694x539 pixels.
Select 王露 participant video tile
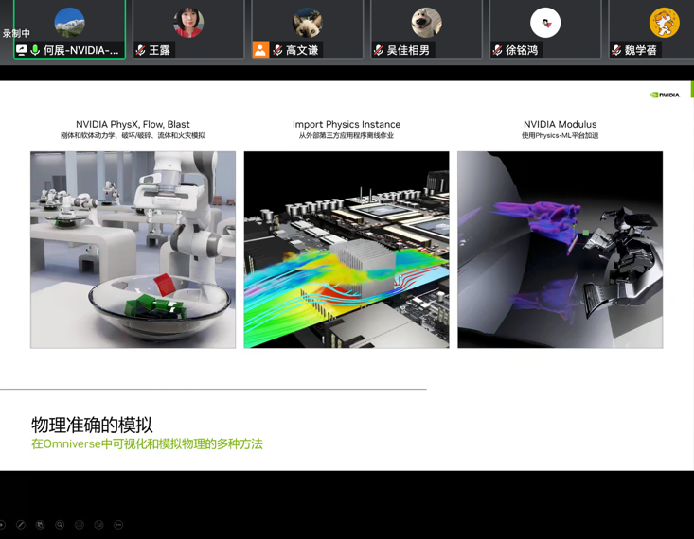188,28
